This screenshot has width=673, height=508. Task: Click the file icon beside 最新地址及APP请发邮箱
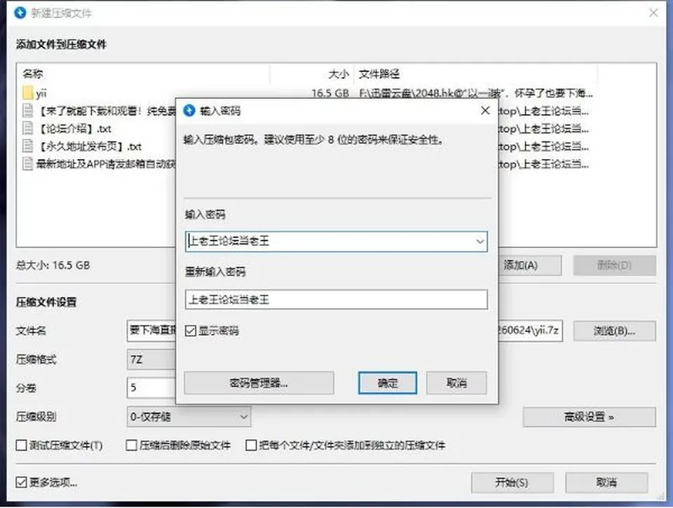click(28, 163)
